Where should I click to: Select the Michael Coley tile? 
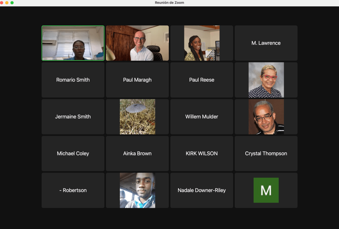point(73,154)
